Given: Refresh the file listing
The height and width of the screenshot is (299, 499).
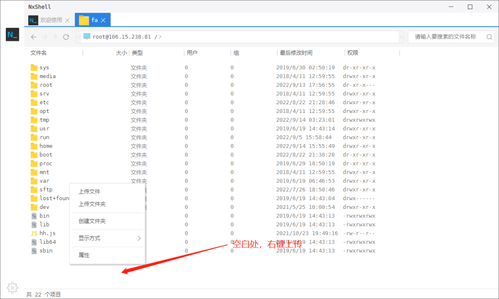Looking at the screenshot, I should click(66, 37).
